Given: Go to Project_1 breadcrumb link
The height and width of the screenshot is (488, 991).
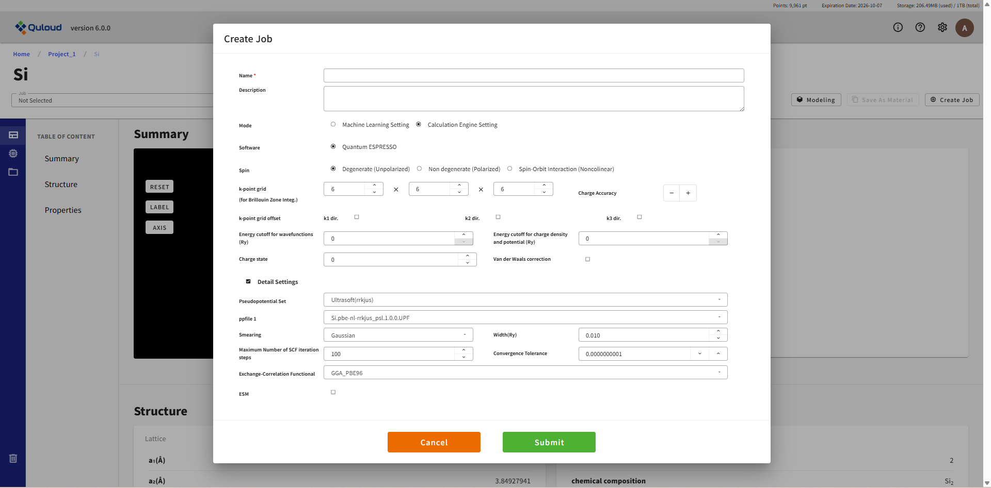Looking at the screenshot, I should [62, 54].
